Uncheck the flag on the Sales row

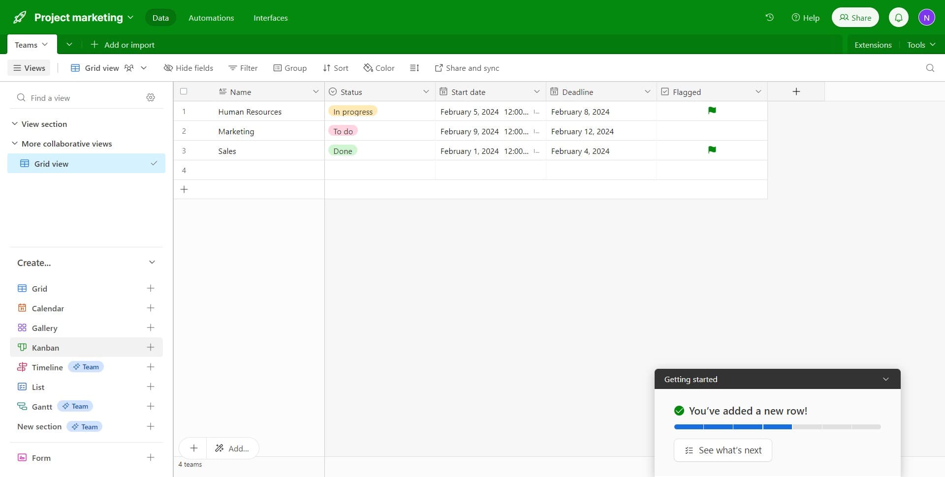pyautogui.click(x=712, y=150)
